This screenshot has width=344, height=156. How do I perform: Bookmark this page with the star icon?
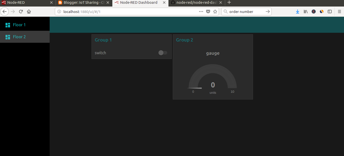215,11
